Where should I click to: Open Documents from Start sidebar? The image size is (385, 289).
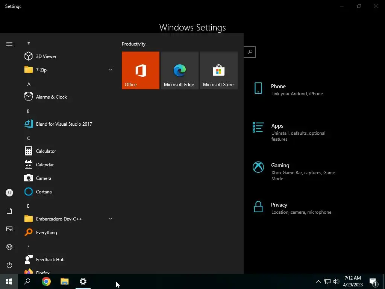coord(9,211)
